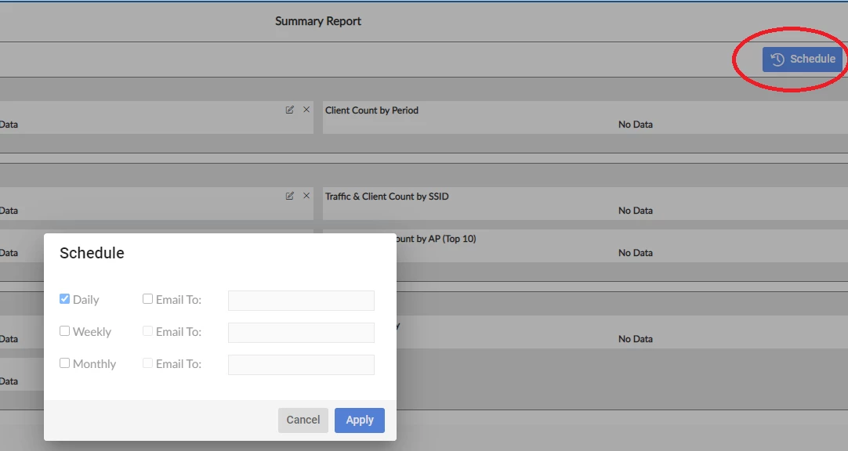Click No Data under Client Count by Period

pyautogui.click(x=636, y=124)
